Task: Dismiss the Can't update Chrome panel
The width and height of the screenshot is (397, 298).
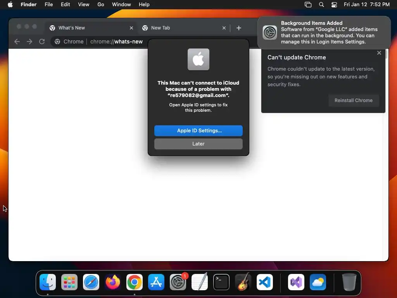Action: coord(379,53)
